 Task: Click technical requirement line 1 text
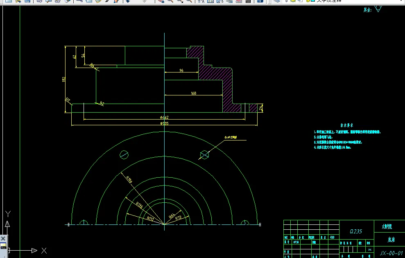[347, 132]
